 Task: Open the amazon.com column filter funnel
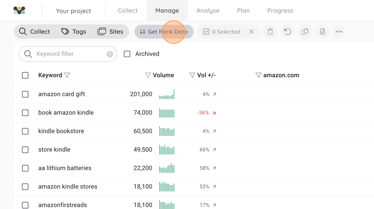click(258, 75)
